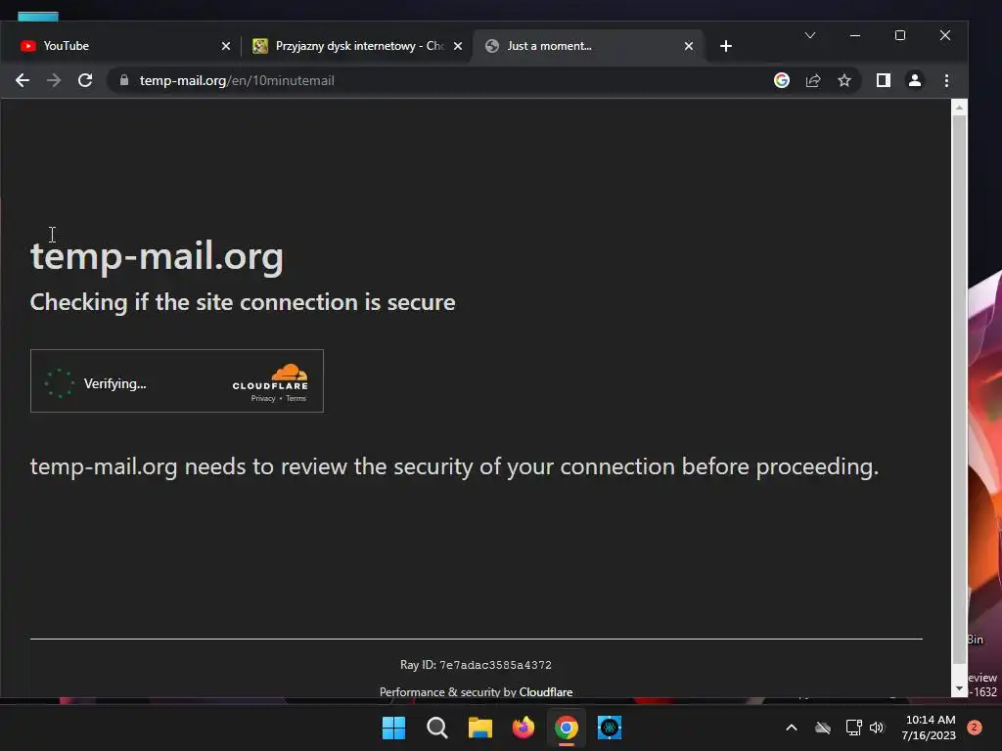Click 'Checking if the site connection is secure'
The height and width of the screenshot is (751, 1002).
click(243, 302)
